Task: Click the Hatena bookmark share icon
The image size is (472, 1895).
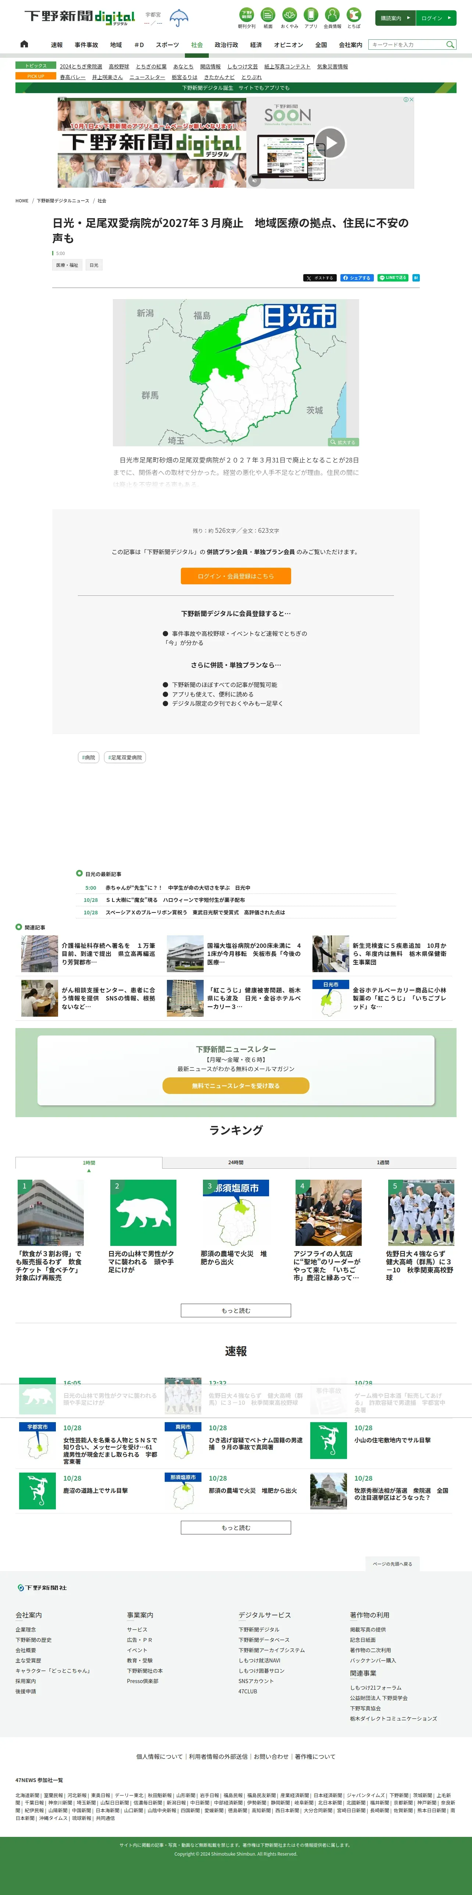Action: (415, 278)
